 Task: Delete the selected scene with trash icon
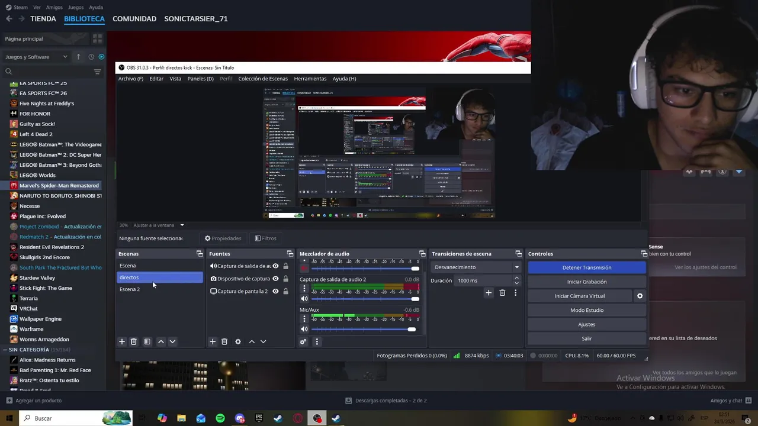tap(134, 341)
